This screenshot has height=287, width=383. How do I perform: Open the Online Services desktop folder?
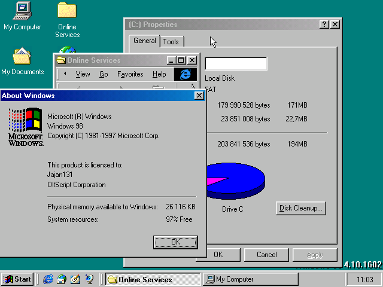(66, 11)
